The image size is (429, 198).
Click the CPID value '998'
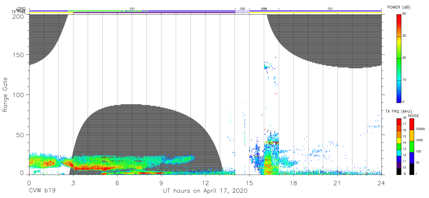tap(264, 8)
